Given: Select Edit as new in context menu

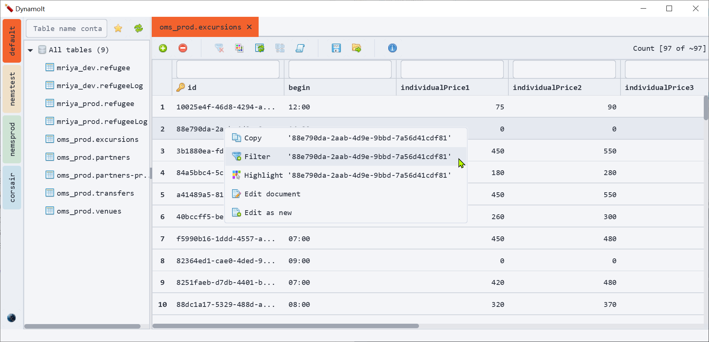Looking at the screenshot, I should [346, 212].
